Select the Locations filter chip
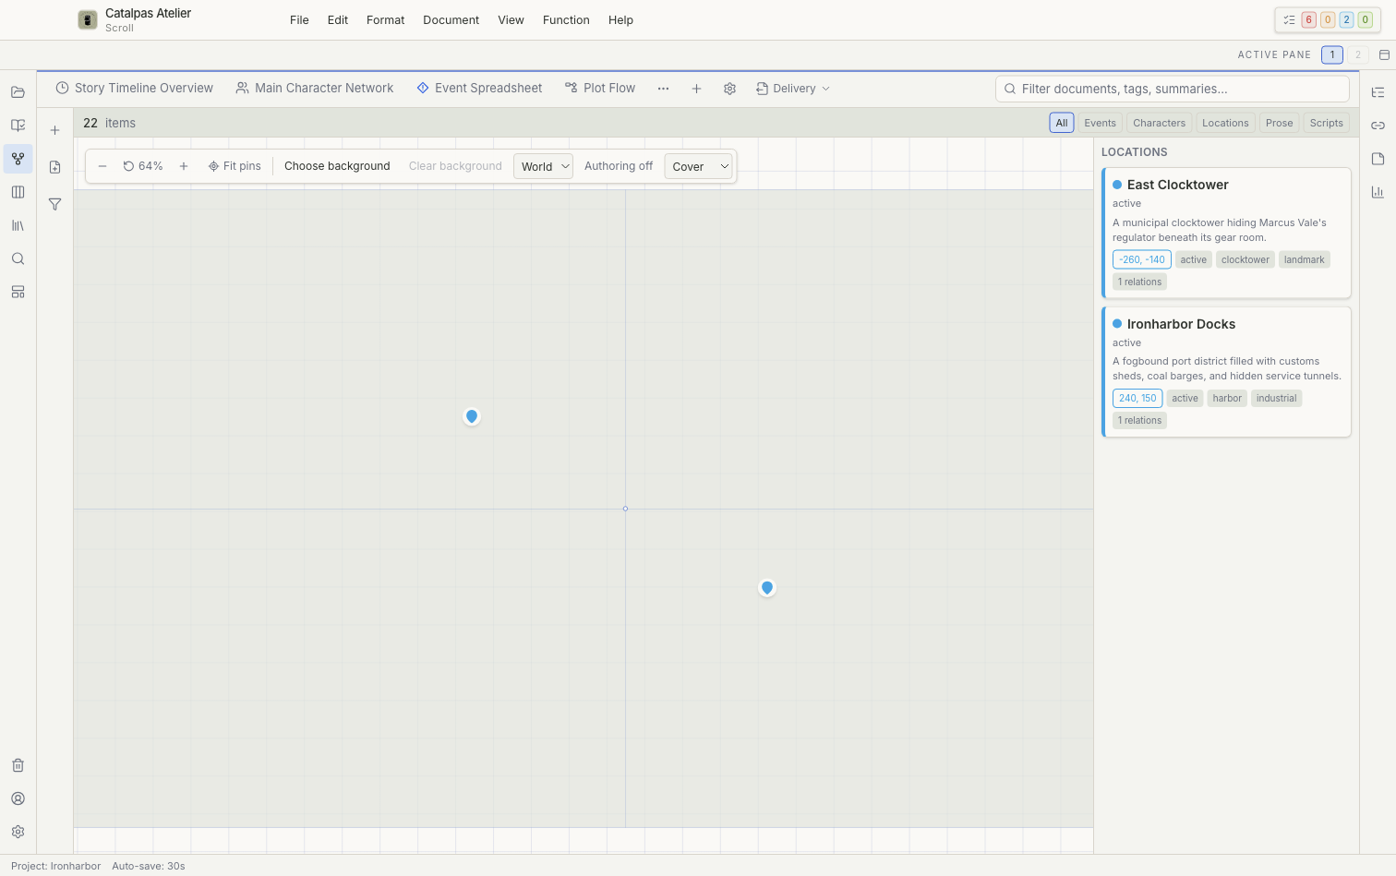 (1225, 123)
